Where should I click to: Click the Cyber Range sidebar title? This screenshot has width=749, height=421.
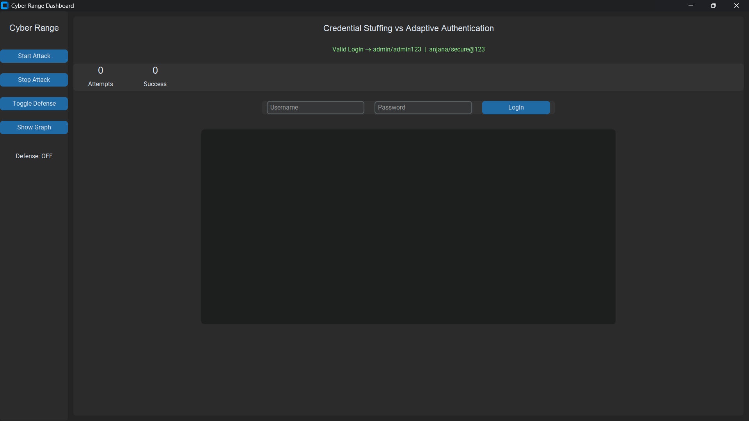tap(34, 28)
